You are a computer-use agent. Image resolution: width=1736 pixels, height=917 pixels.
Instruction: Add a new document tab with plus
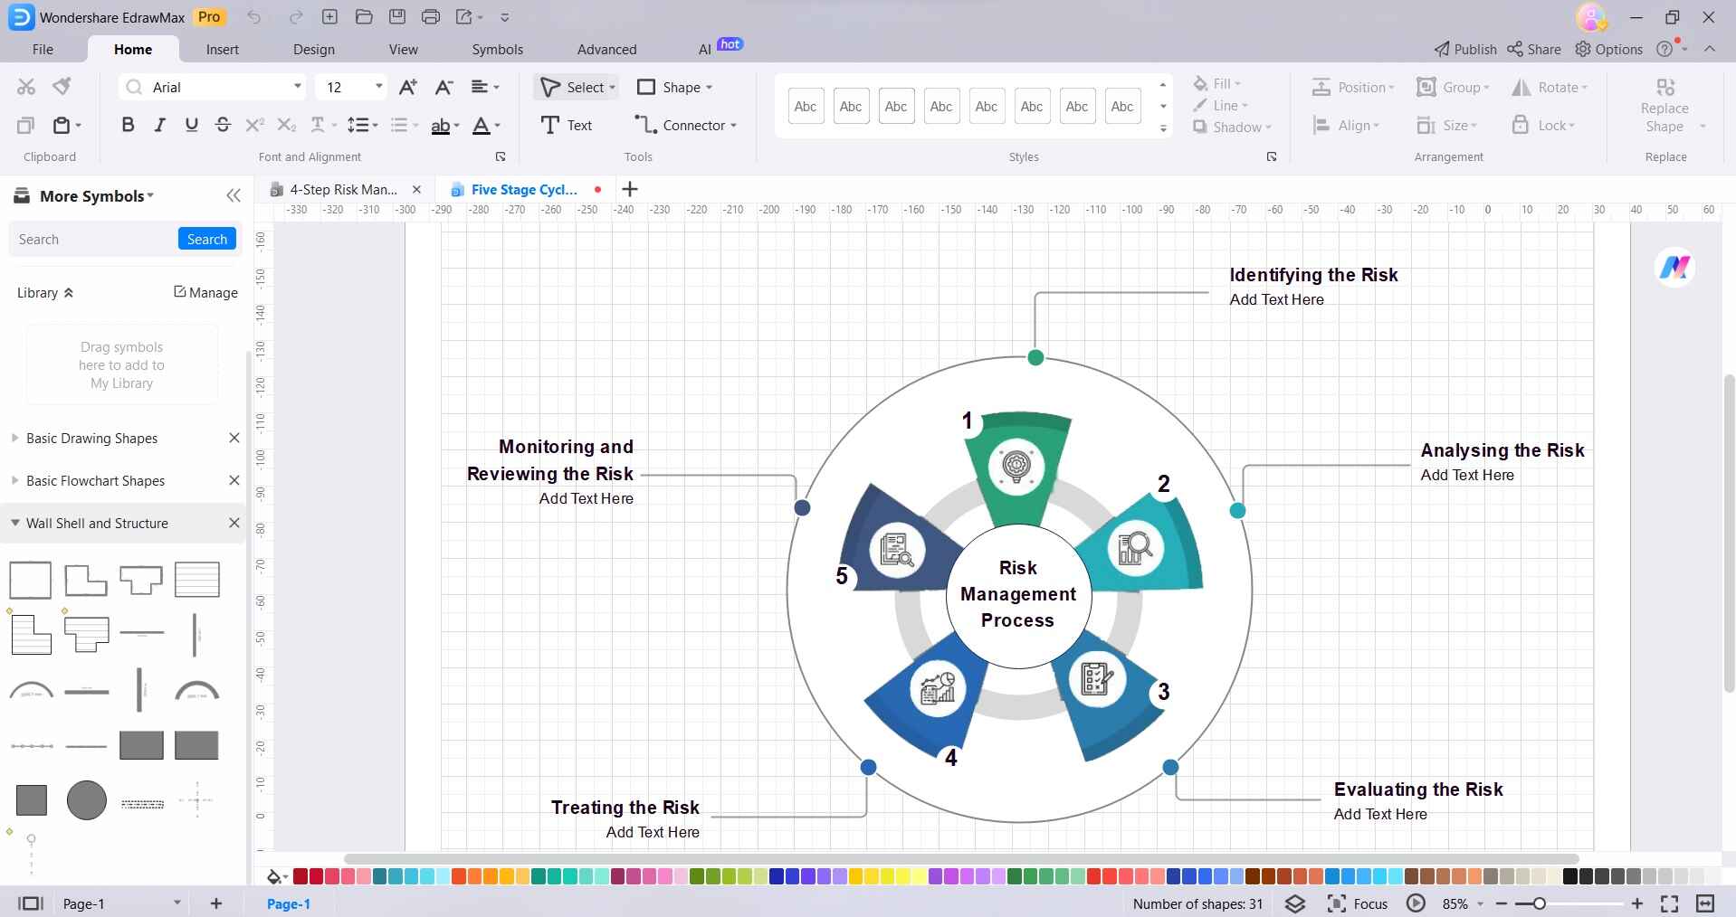click(x=630, y=189)
